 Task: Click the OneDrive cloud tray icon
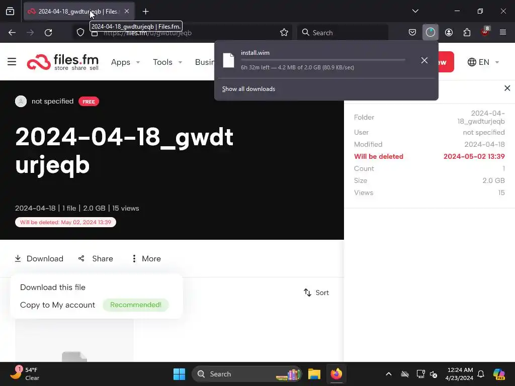pyautogui.click(x=405, y=374)
